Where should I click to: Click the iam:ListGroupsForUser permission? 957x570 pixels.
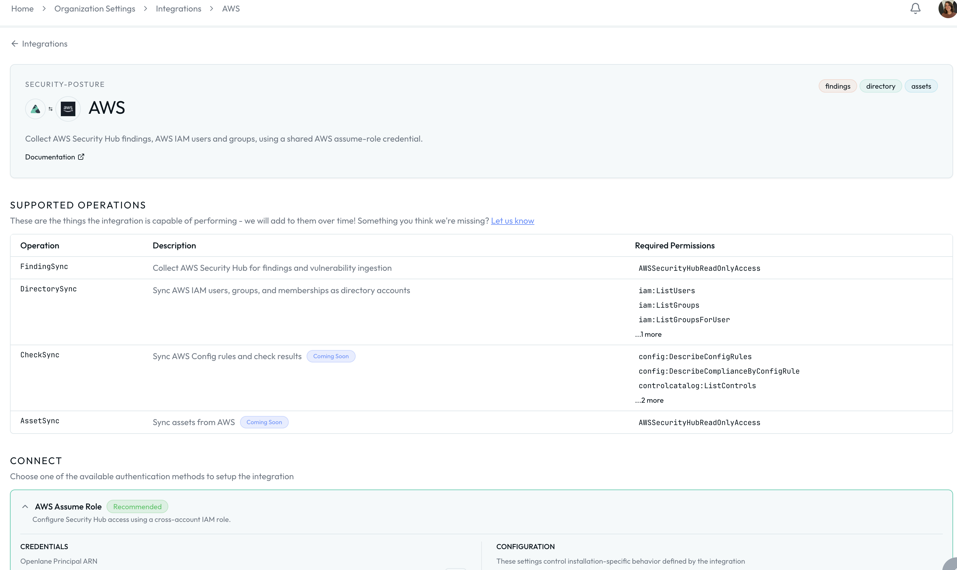(684, 320)
